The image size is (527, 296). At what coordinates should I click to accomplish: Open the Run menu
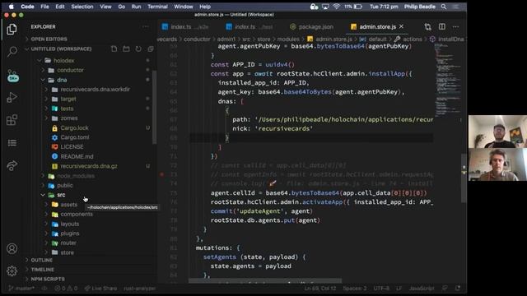(x=136, y=7)
